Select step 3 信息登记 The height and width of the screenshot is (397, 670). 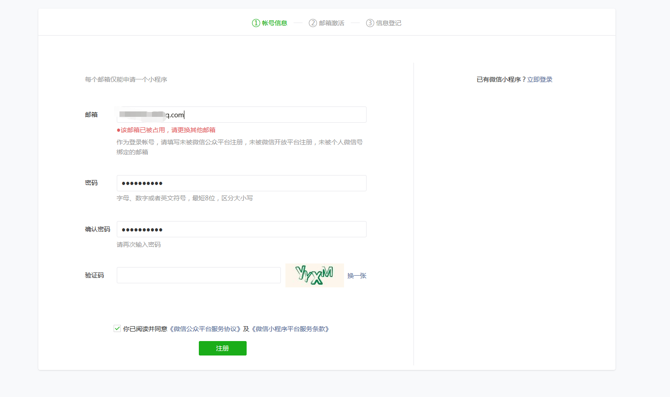pyautogui.click(x=384, y=23)
